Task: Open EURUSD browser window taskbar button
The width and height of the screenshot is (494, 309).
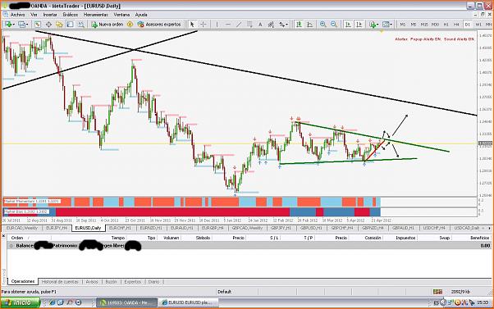Action: coord(189,302)
